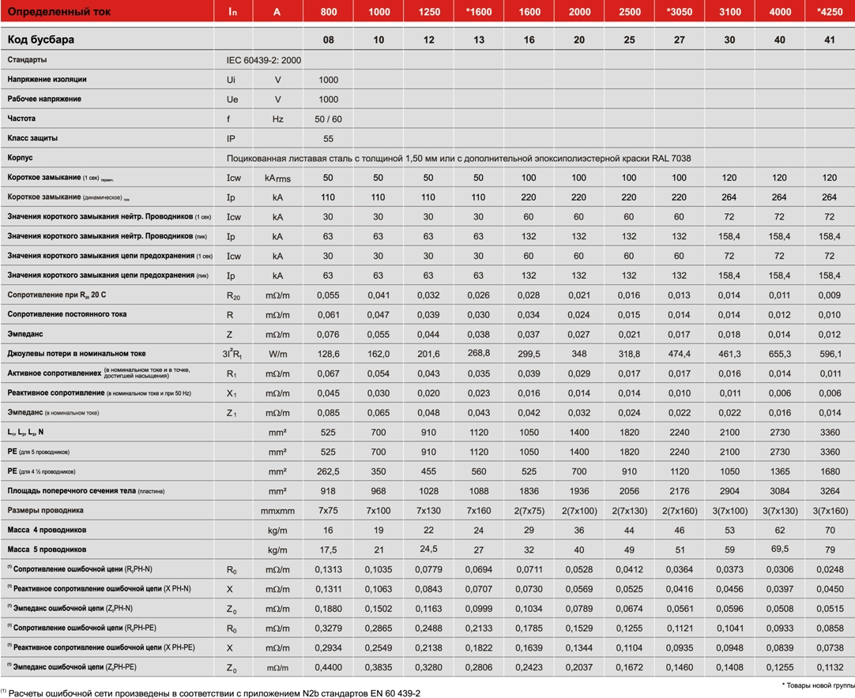Click the "Рабочее напряжение" row label
The height and width of the screenshot is (698, 855).
pos(44,99)
